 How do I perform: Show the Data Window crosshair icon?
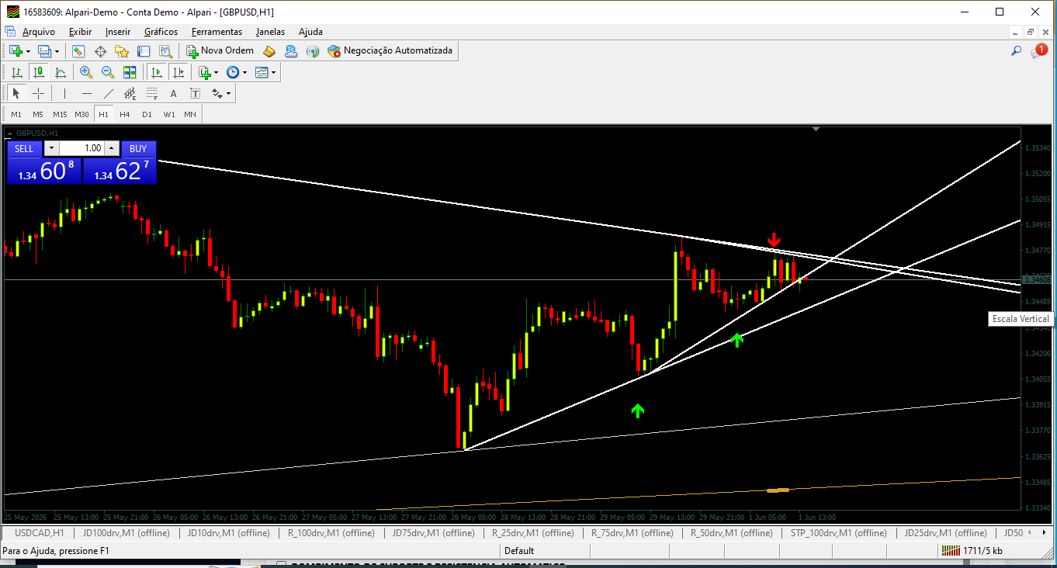(100, 51)
